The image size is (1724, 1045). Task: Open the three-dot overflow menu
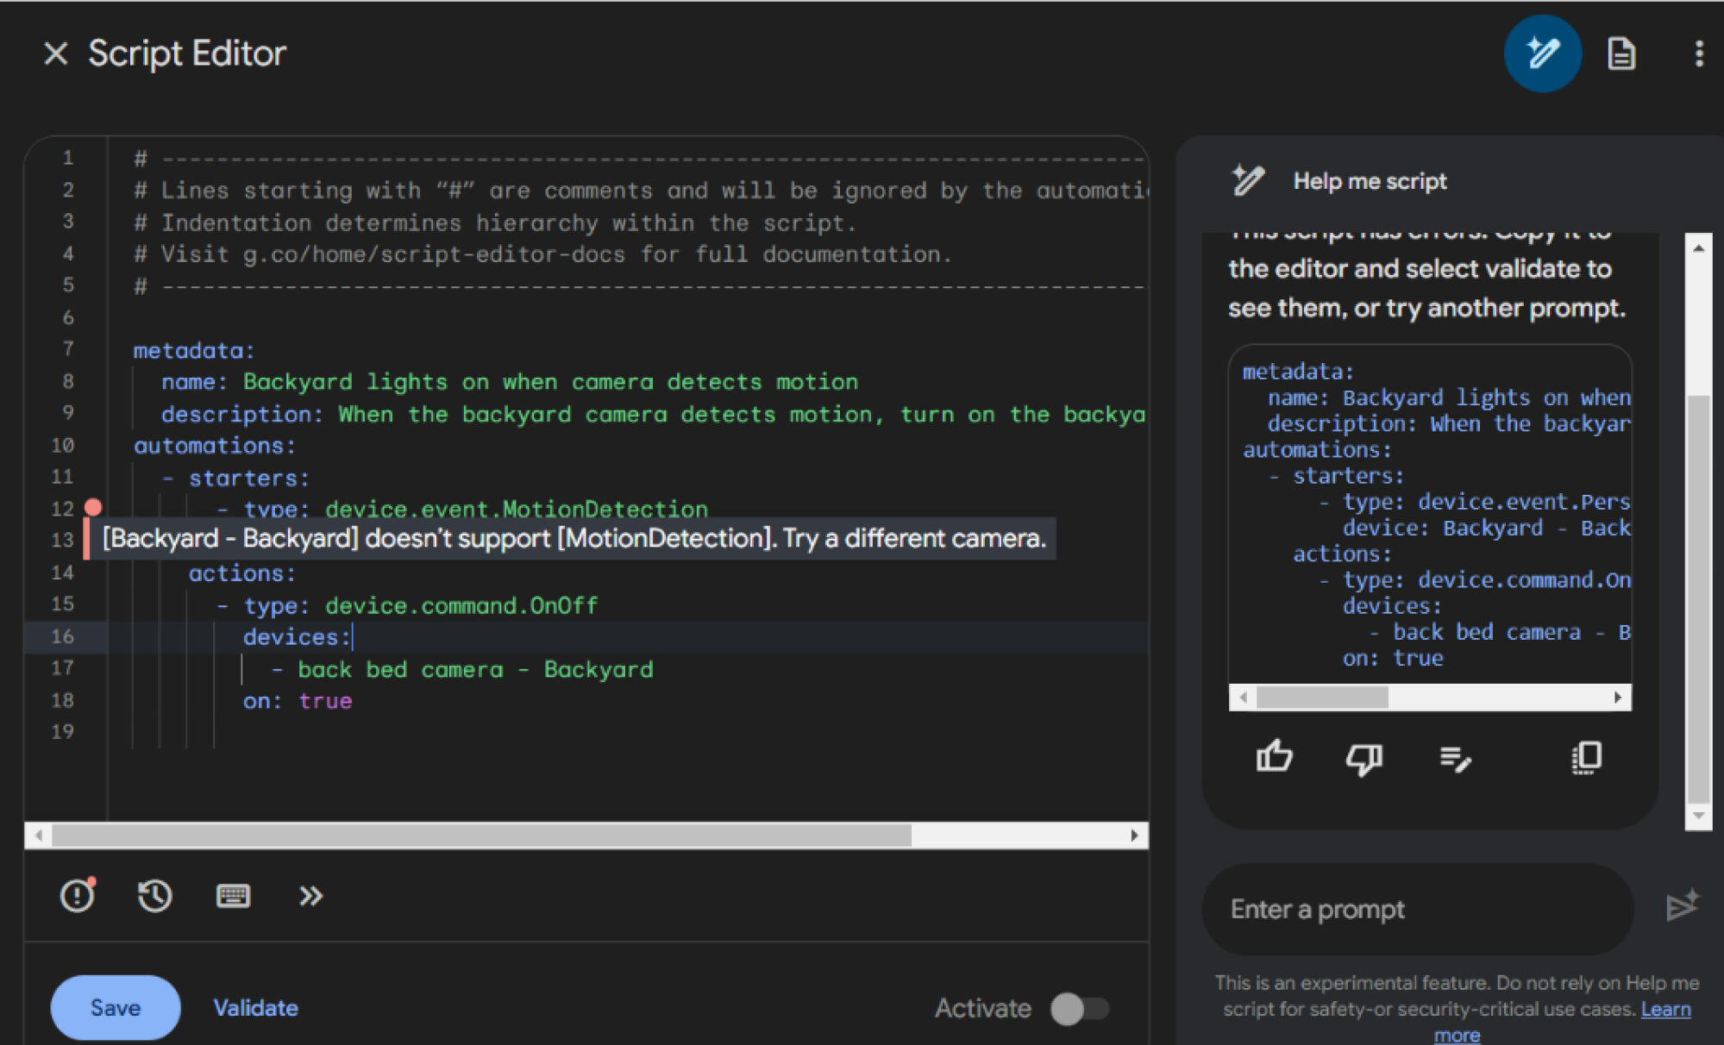point(1696,53)
